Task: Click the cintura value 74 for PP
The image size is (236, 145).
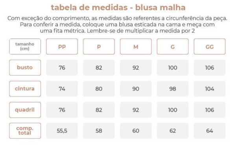Action: [x=62, y=89]
